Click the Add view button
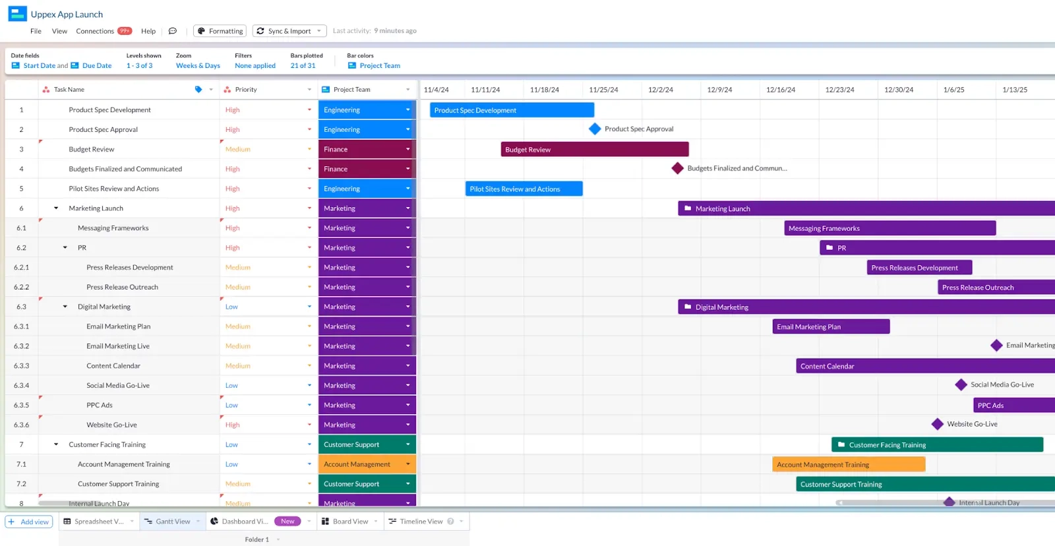Viewport: 1055px width, 546px height. click(29, 522)
